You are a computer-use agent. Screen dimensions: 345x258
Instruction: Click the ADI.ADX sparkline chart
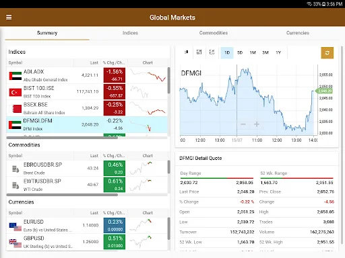coord(148,75)
